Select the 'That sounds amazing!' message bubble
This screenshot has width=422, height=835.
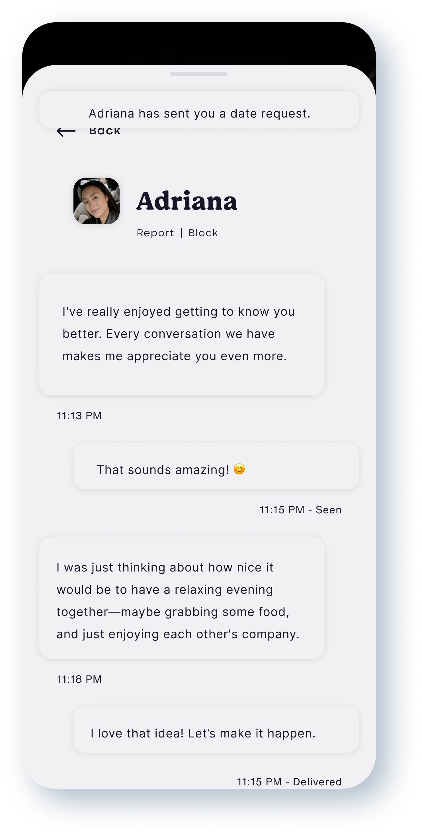(216, 467)
